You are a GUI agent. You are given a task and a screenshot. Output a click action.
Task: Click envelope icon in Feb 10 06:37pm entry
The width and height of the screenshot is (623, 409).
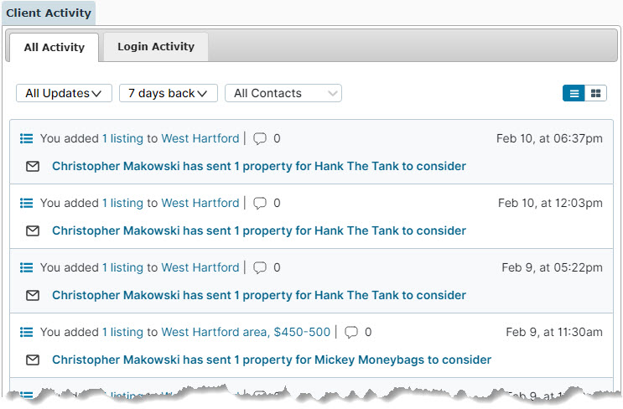click(x=33, y=167)
